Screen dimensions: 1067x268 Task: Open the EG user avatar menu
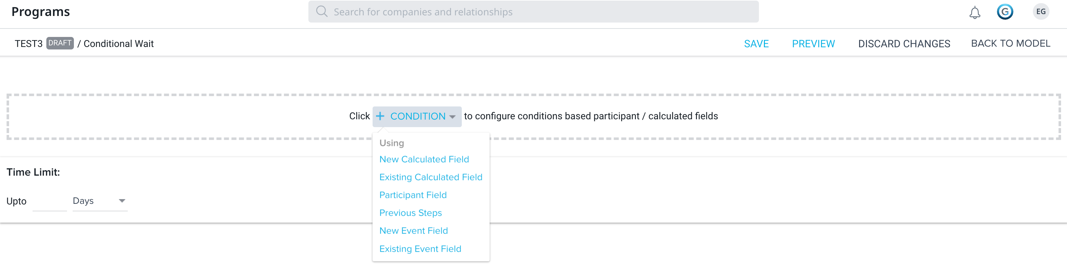1040,12
